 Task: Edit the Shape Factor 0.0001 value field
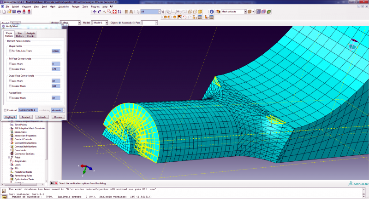click(x=56, y=51)
